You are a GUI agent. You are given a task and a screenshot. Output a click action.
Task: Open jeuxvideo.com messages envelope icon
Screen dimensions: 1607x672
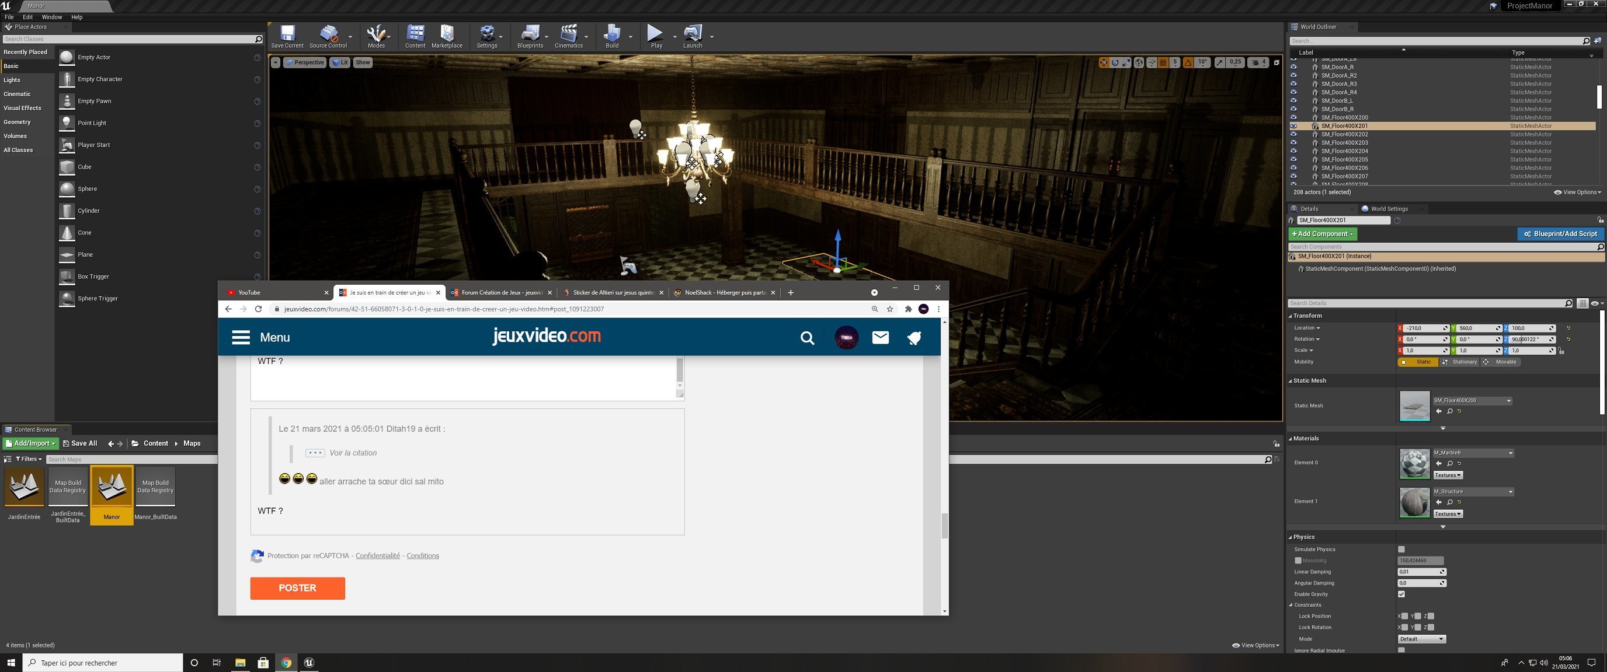point(880,337)
